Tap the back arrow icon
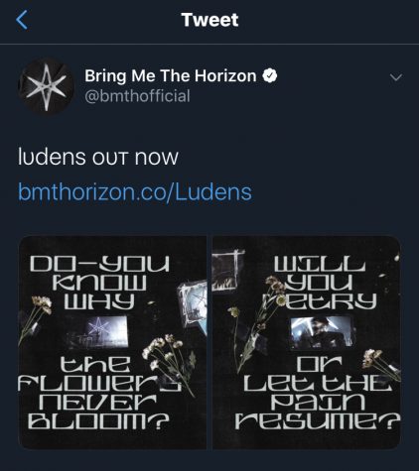This screenshot has width=419, height=471. (22, 20)
